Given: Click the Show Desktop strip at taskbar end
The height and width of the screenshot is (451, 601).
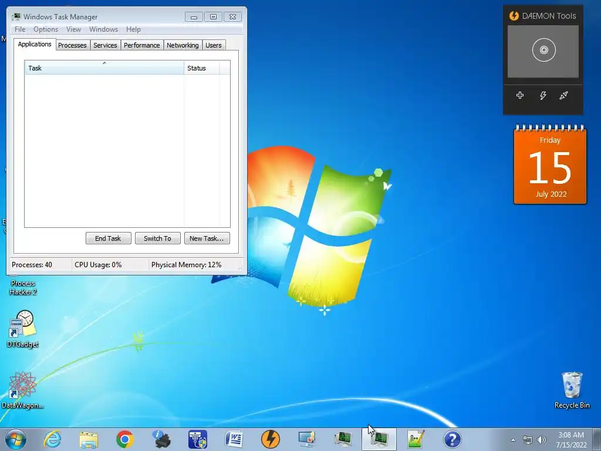Looking at the screenshot, I should pos(597,439).
